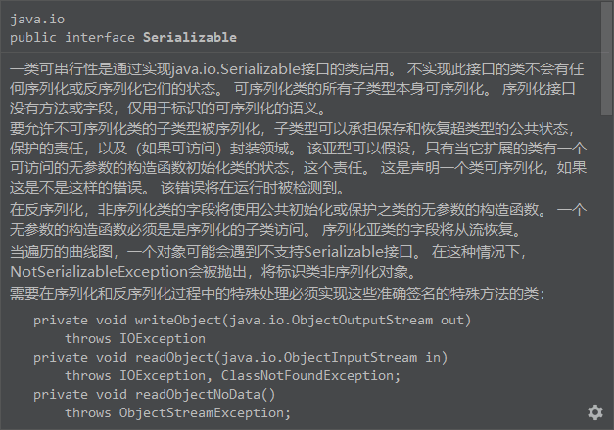Click the paragraph starting with 要允许不可序列化类
614x430 pixels.
pos(299,158)
